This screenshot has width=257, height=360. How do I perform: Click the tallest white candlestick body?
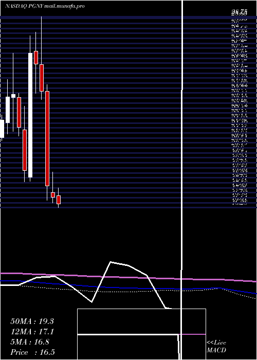coord(30,115)
